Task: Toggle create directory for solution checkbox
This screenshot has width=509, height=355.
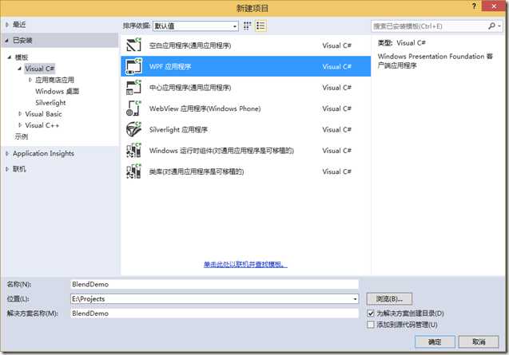Action: point(371,314)
